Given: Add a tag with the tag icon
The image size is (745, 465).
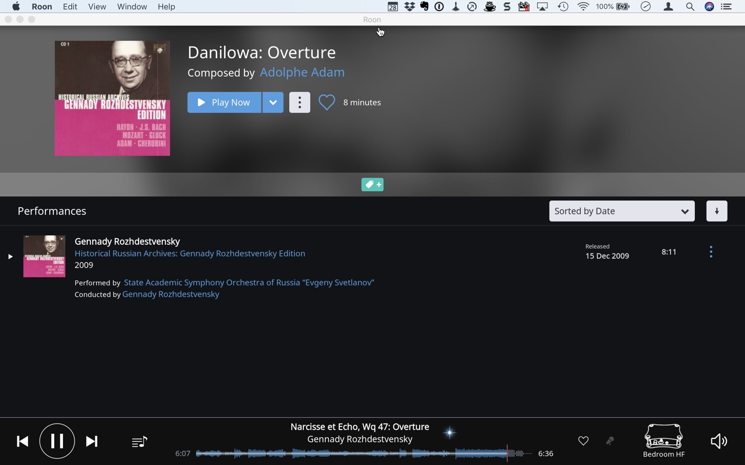Looking at the screenshot, I should click(372, 185).
